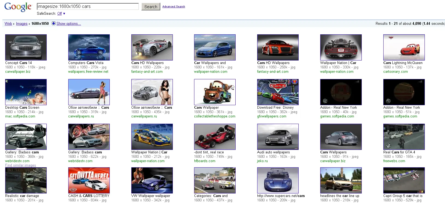Screen dimensions: 445x203
Task: Click the Realistic car damage title
Action: [22, 196]
